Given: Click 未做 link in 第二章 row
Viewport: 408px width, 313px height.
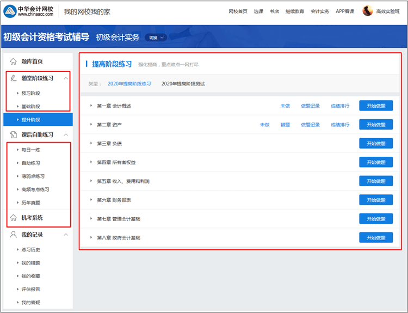Looking at the screenshot, I should click(264, 125).
